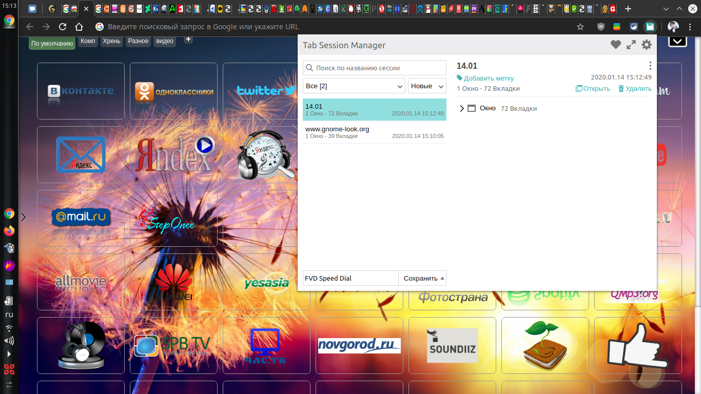Open the Одноклассники speed dial tile
The height and width of the screenshot is (394, 701).
(x=173, y=91)
